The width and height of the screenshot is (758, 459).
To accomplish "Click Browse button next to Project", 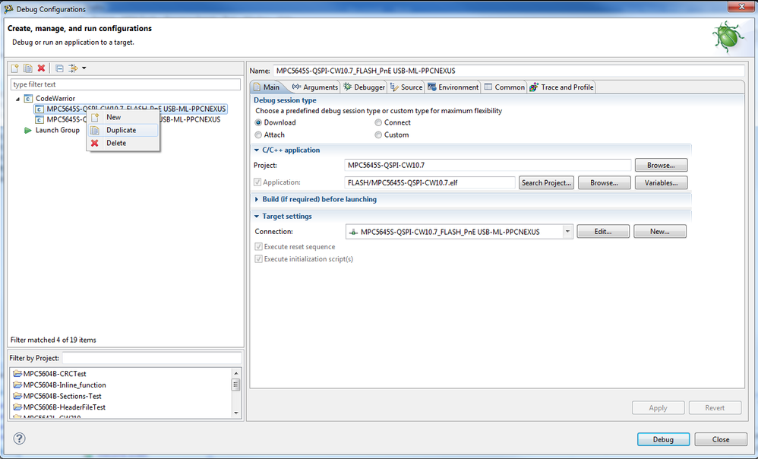I will [661, 166].
